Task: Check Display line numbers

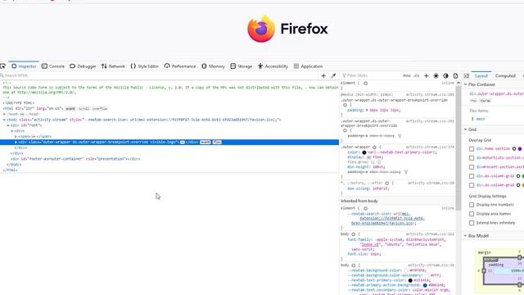Action: pos(472,205)
